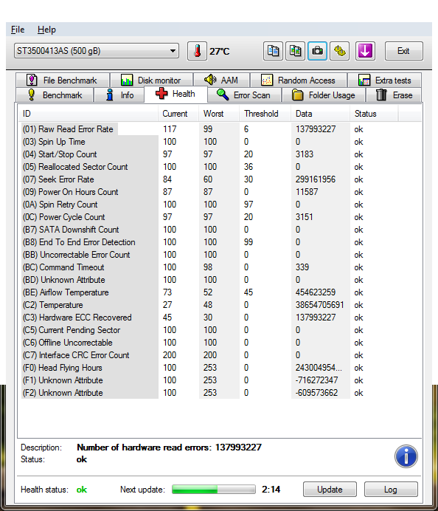
Task: Click the purple down-arrow minimize-to-tray icon
Action: pyautogui.click(x=365, y=51)
